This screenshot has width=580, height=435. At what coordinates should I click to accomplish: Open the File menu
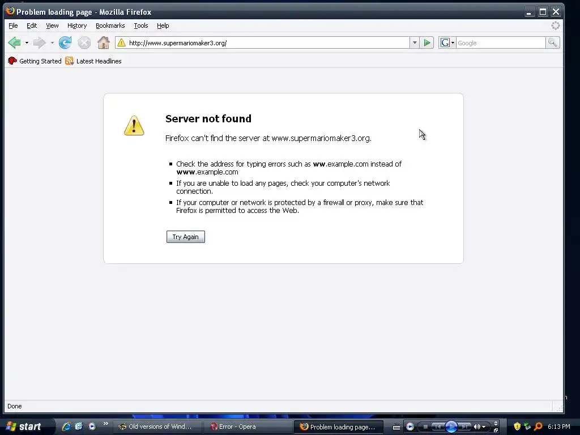13,25
